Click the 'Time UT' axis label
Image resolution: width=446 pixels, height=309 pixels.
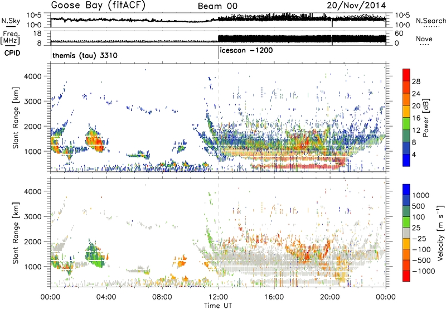pyautogui.click(x=218, y=306)
